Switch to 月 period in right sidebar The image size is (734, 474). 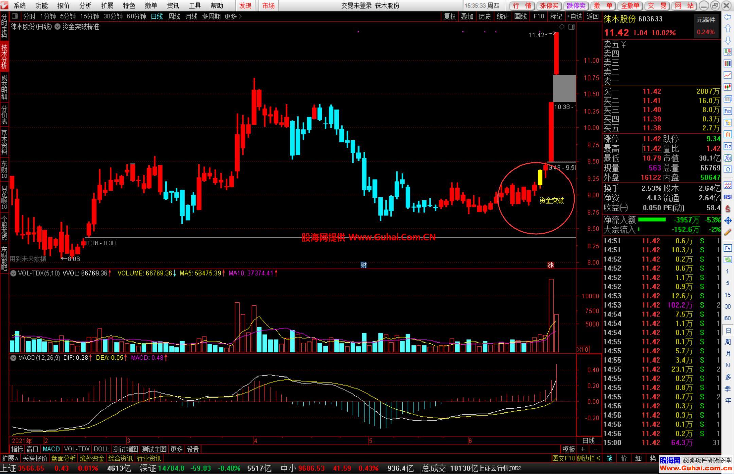click(728, 354)
